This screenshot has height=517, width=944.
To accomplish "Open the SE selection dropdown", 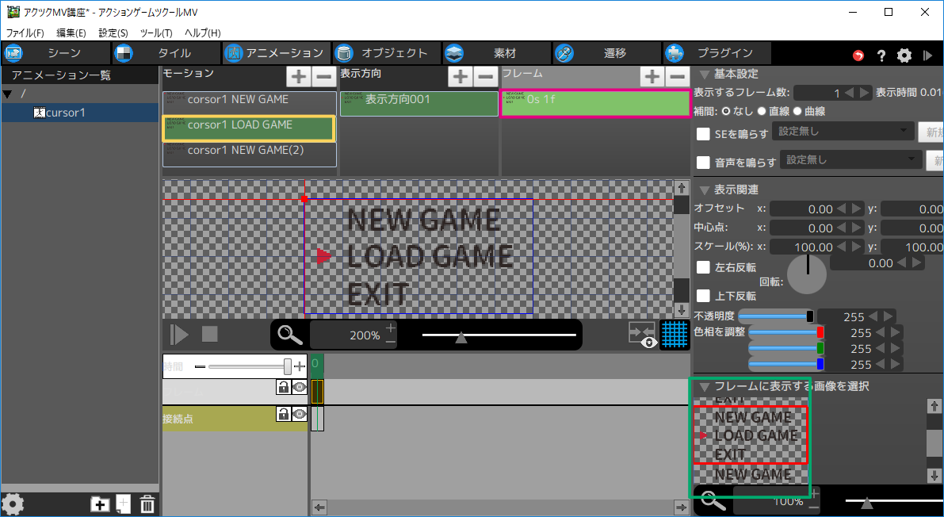I will 842,132.
